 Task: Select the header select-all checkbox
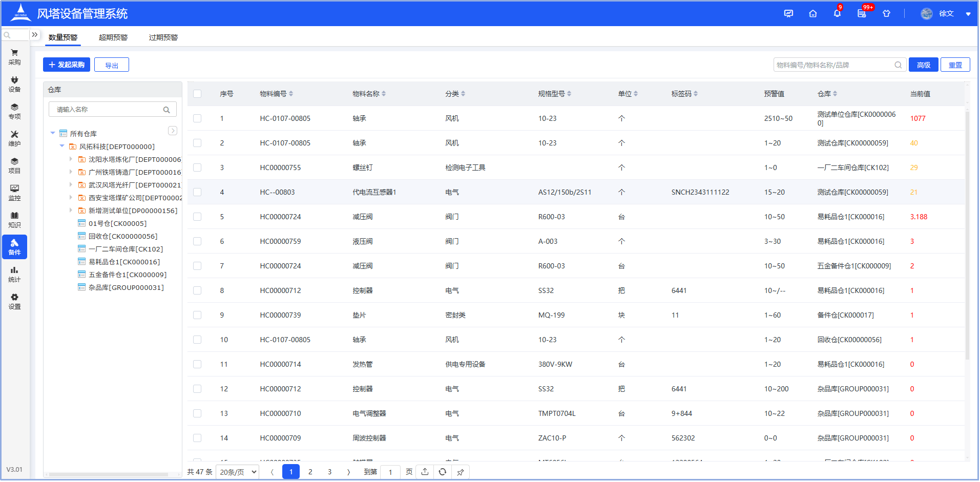tap(197, 94)
